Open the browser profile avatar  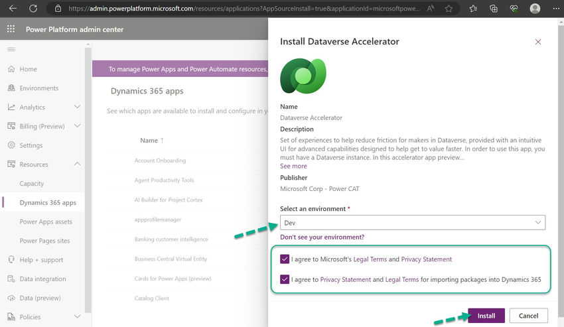(535, 8)
